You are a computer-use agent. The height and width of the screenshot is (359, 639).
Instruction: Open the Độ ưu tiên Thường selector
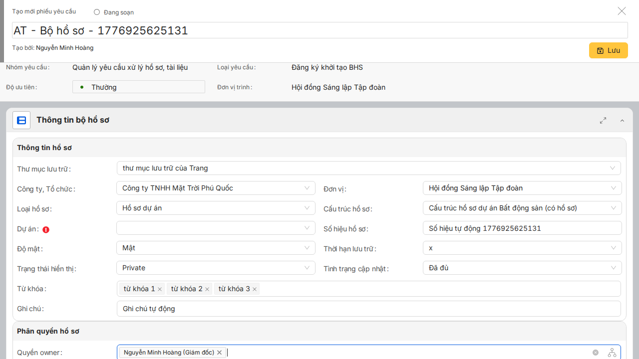[139, 87]
